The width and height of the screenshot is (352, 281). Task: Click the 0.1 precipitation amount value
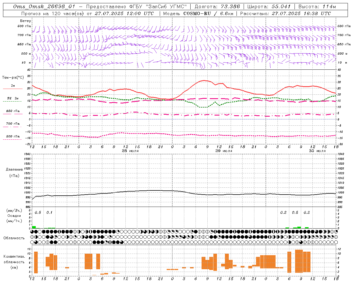tap(49, 212)
